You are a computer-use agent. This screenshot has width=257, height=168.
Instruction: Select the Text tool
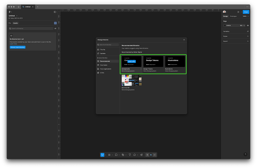click(x=129, y=155)
